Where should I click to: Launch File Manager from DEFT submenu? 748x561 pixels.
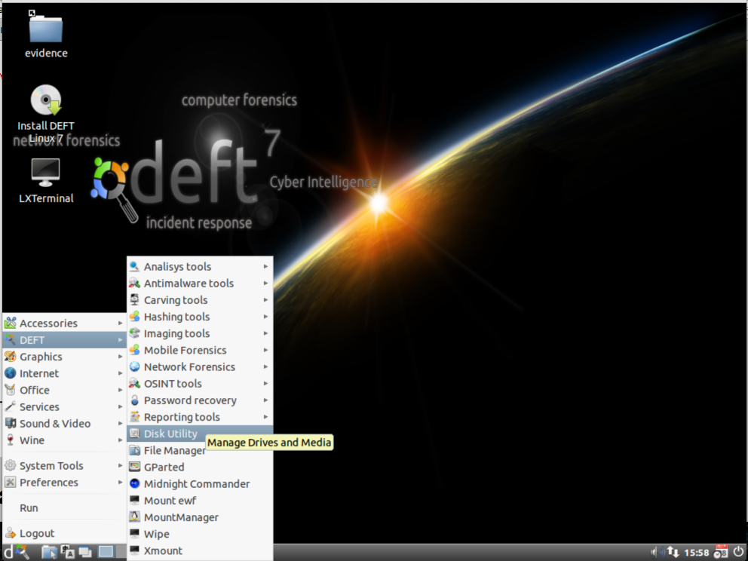(x=200, y=450)
